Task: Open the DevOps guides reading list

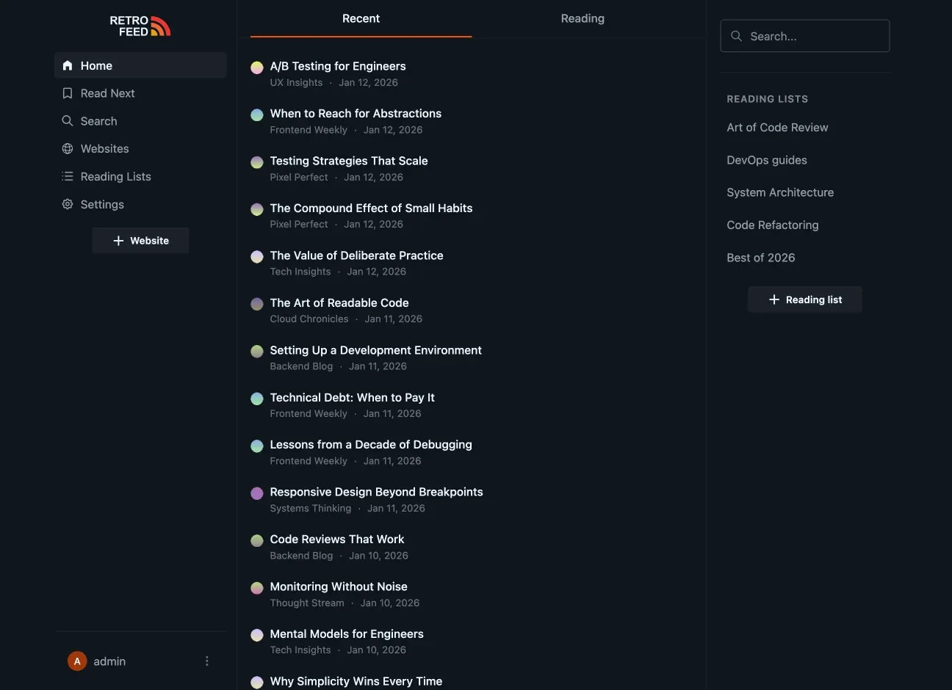Action: (x=767, y=159)
